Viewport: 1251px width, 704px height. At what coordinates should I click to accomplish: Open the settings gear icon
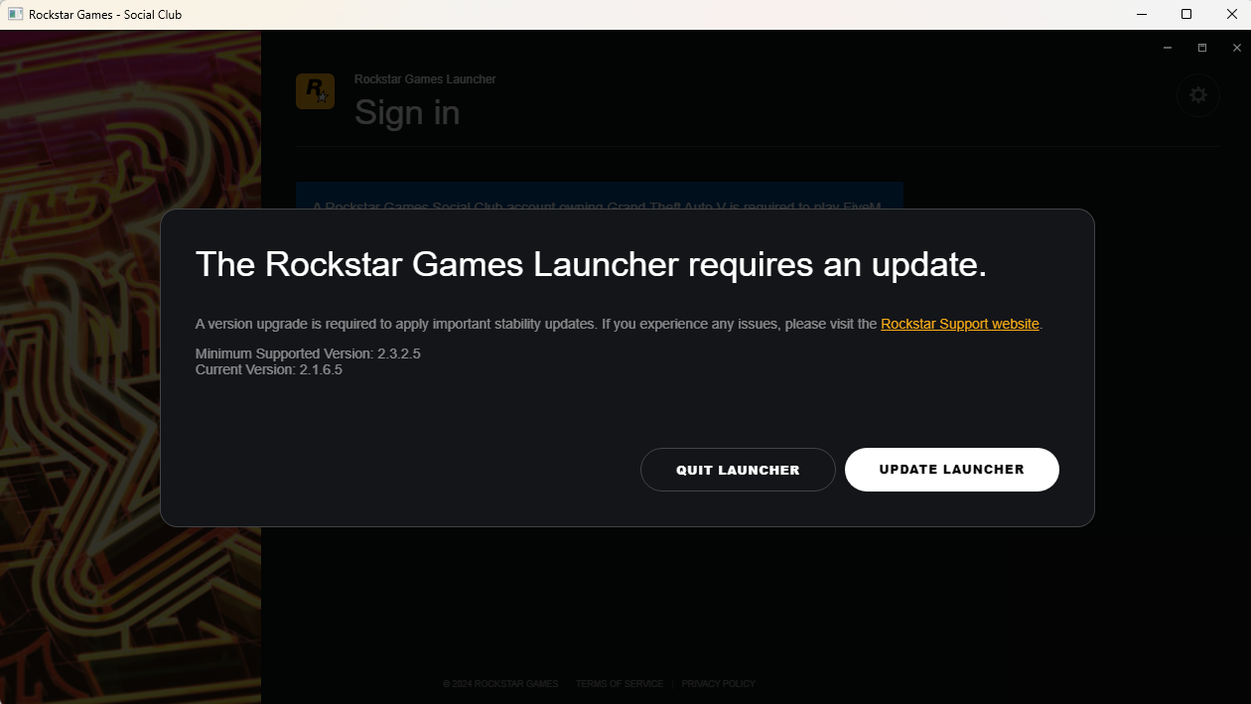(x=1198, y=95)
